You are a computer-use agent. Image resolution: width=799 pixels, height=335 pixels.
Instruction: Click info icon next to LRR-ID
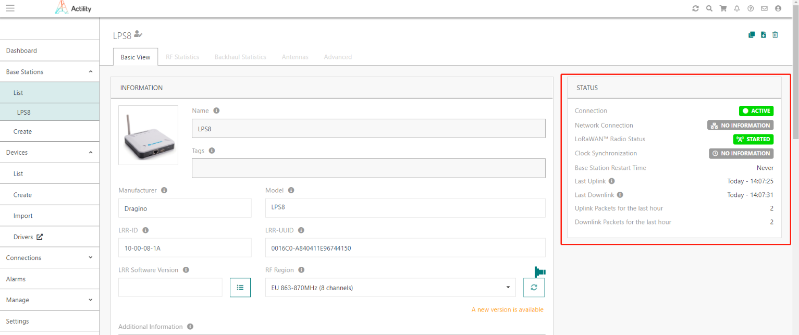145,230
